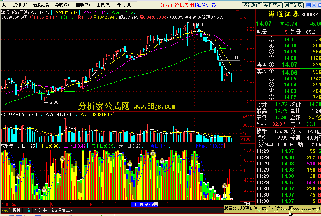Click the 买盘① price 14.06
The image size is (321, 216).
point(289,73)
